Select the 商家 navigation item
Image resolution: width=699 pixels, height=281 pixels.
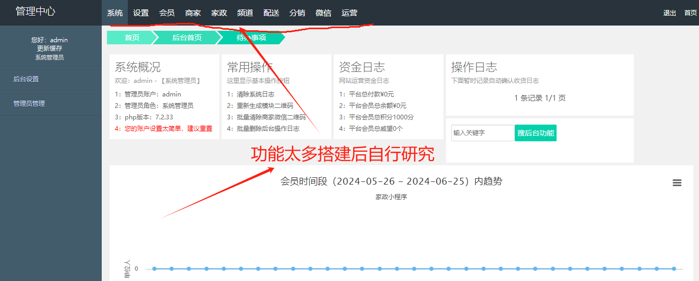(x=193, y=13)
